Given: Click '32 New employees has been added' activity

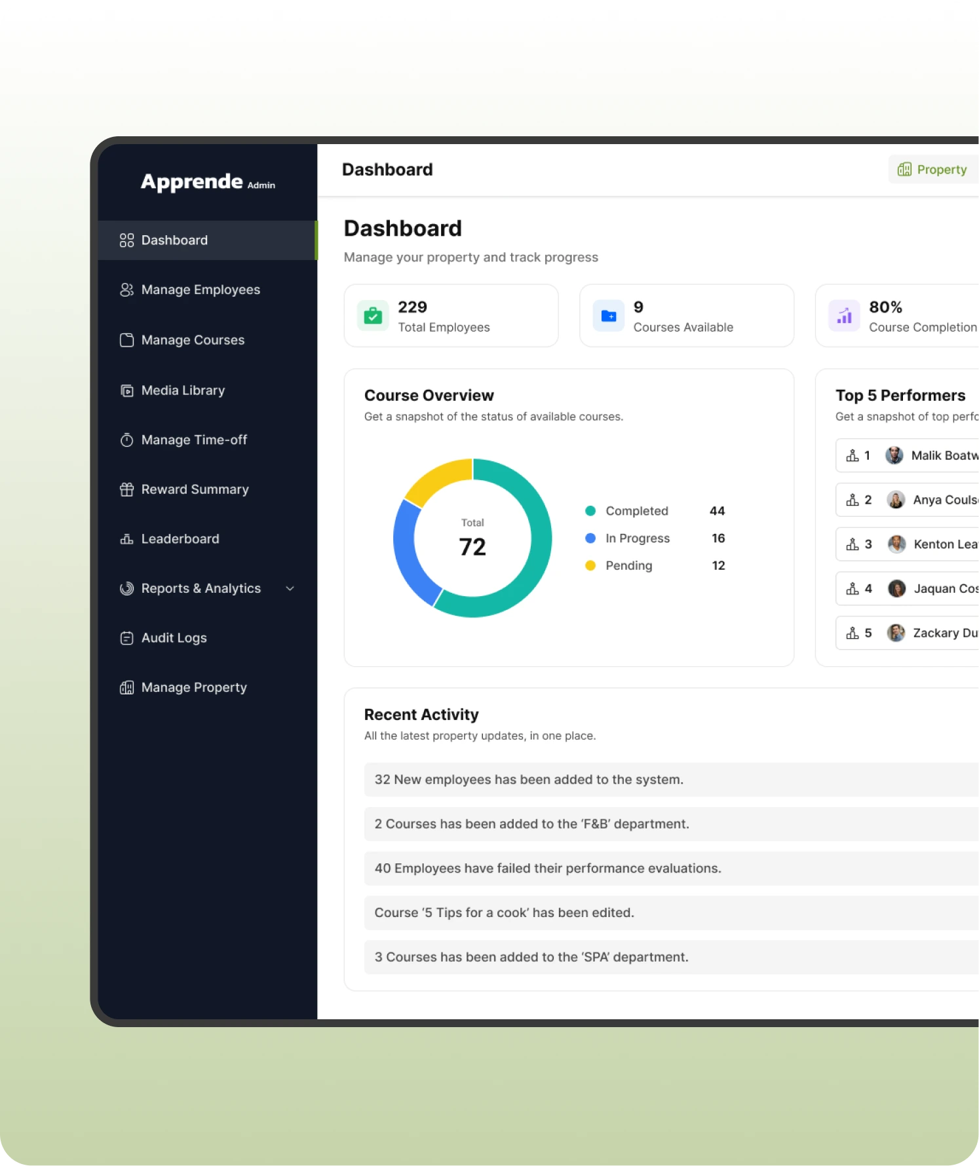Looking at the screenshot, I should 671,780.
